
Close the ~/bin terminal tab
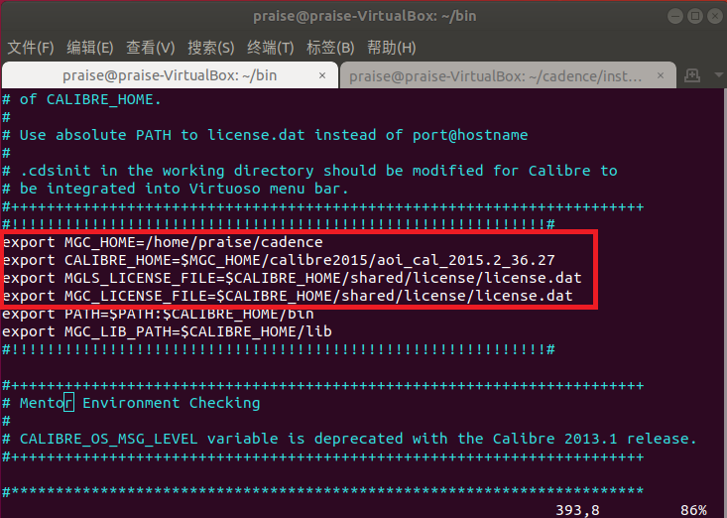322,75
